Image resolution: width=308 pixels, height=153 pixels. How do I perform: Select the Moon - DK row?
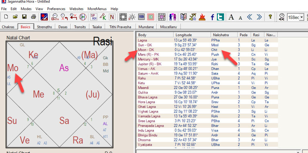pyautogui.click(x=146, y=50)
